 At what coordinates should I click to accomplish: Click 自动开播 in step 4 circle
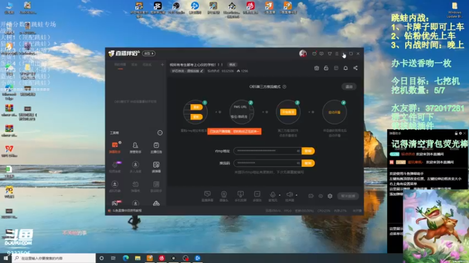coord(334,112)
